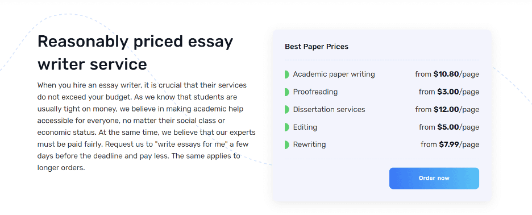Click green bullet beside Editing

tap(286, 127)
